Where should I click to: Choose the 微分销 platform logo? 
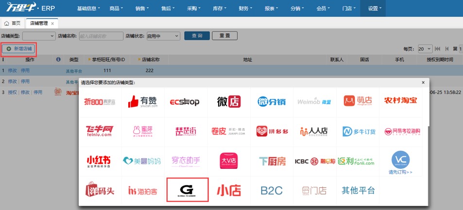tap(272, 102)
